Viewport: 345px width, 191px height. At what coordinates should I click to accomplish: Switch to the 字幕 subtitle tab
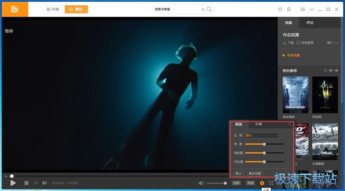[258, 124]
